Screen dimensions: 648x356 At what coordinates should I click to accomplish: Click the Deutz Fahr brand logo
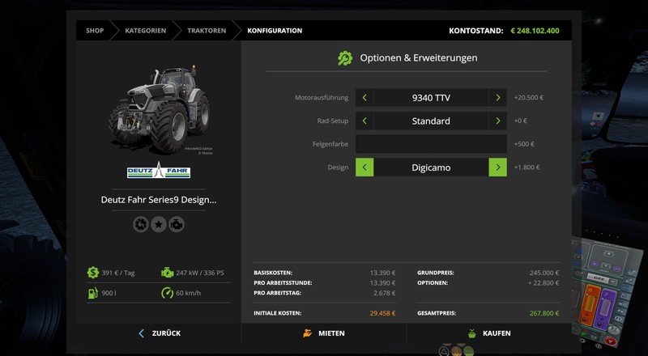[x=158, y=172]
